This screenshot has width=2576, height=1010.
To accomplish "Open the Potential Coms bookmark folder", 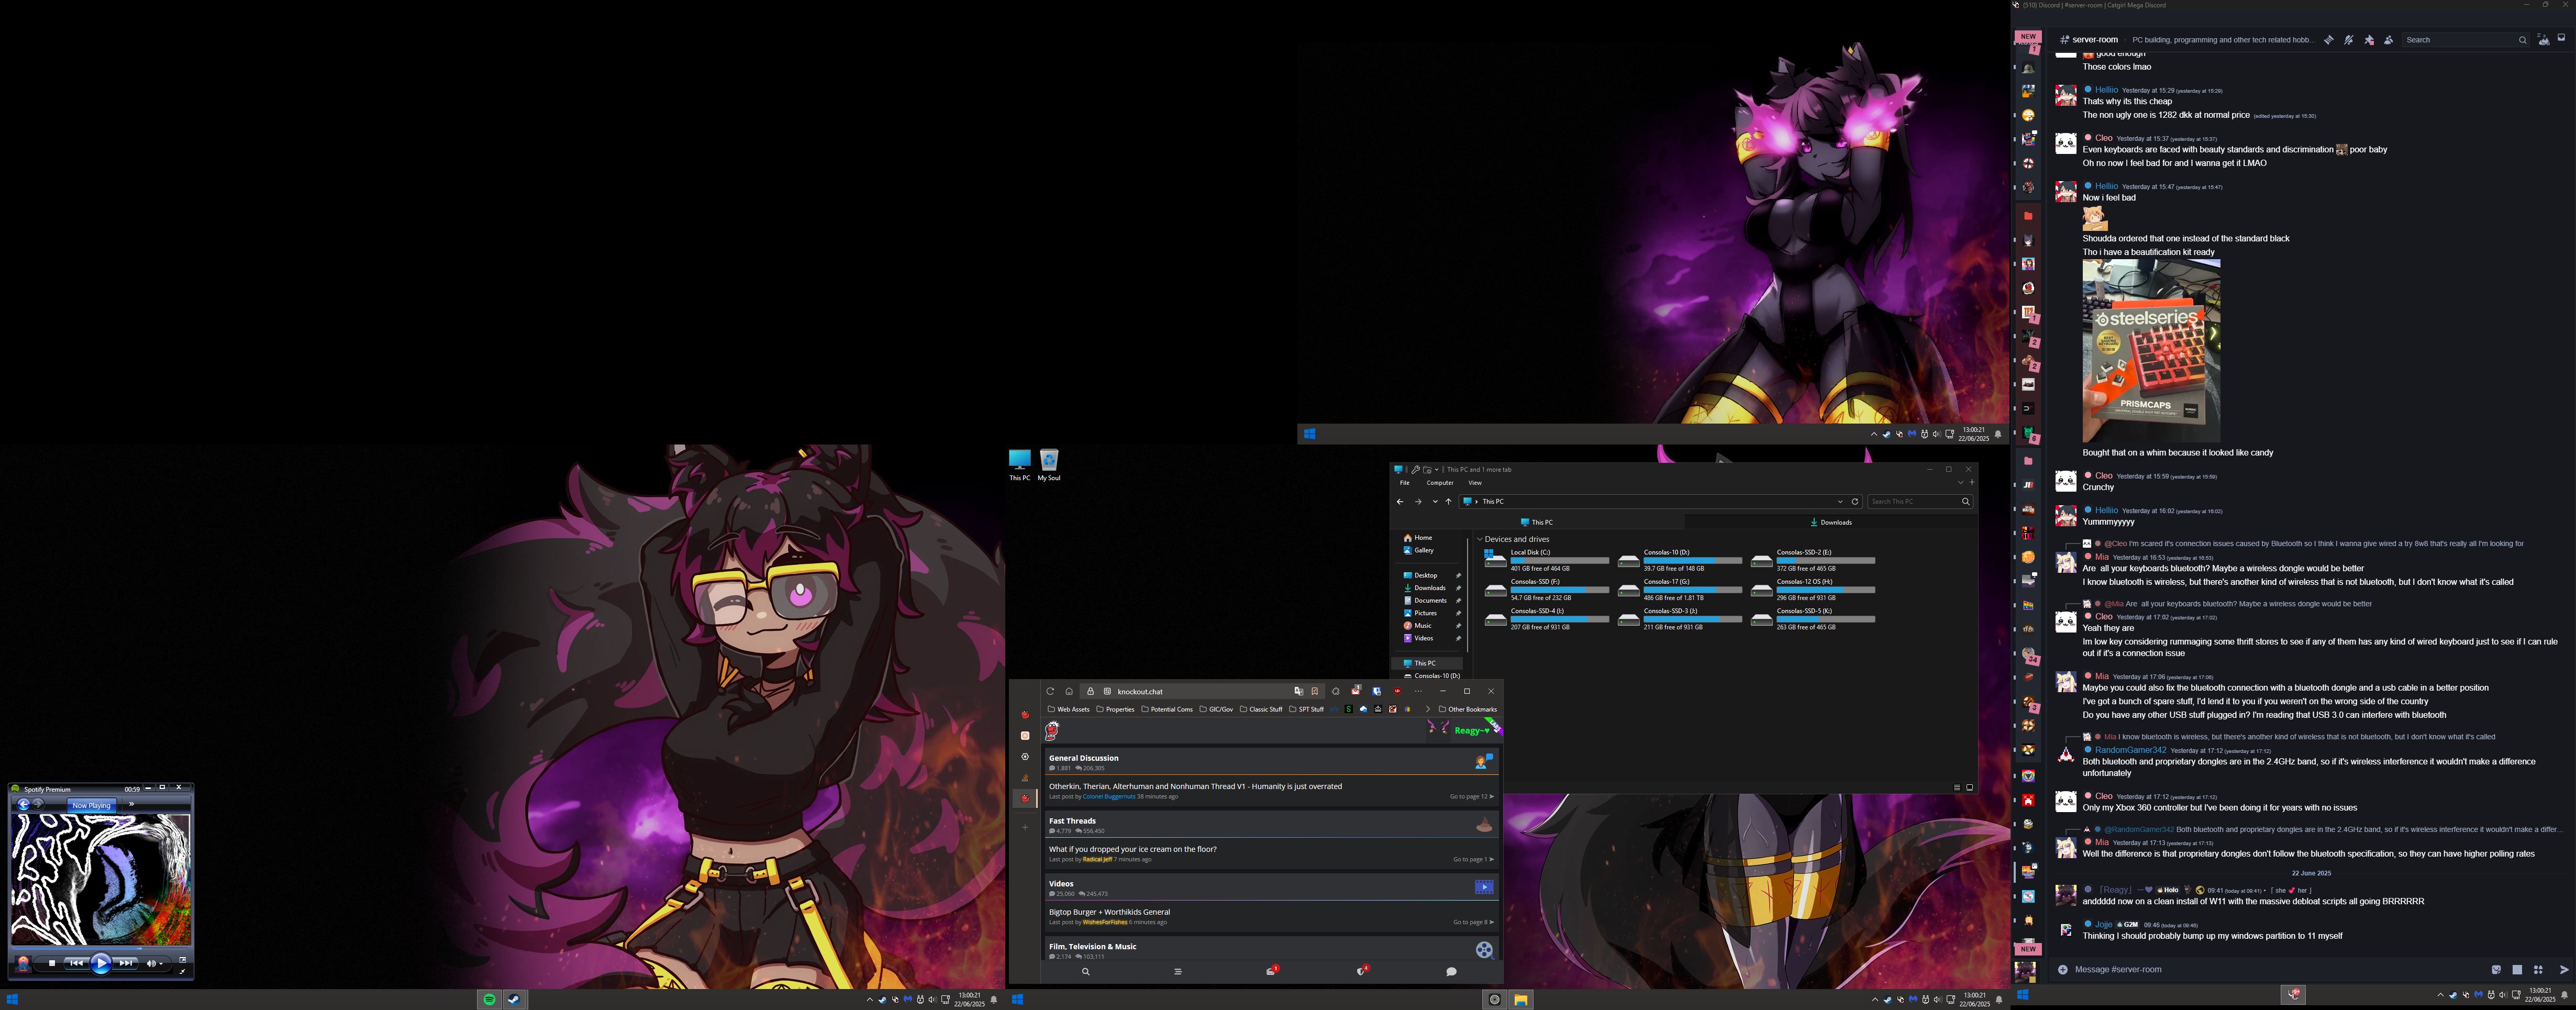I will [1166, 709].
